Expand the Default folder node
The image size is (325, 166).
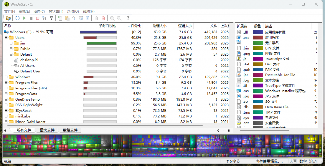pyautogui.click(x=11, y=54)
